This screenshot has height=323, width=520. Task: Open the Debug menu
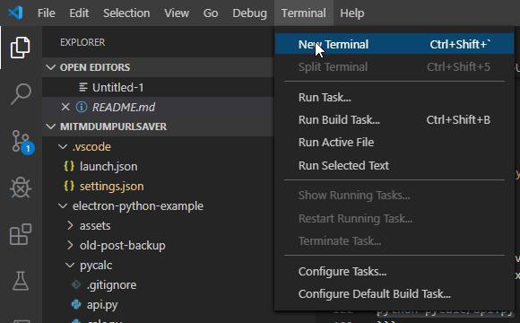(249, 13)
